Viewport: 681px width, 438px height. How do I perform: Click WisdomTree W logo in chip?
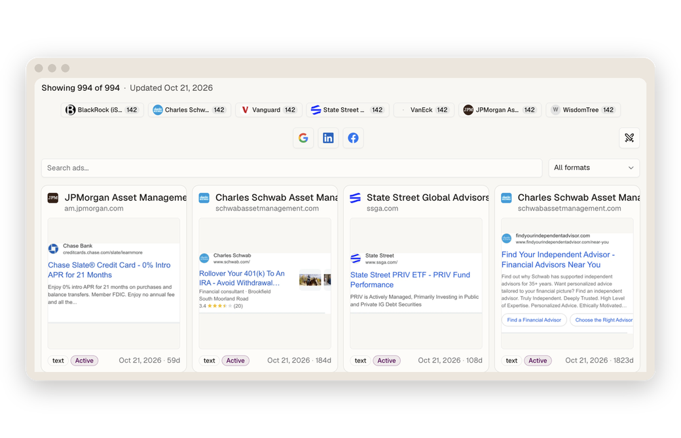[555, 110]
